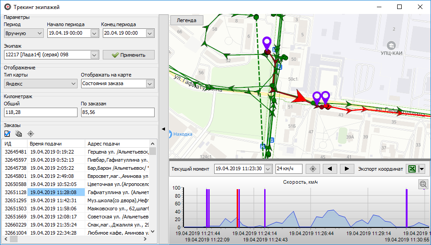Screen dimensions: 431x245
Task: Collapse the left panel with the arrow
Action: pos(164,128)
